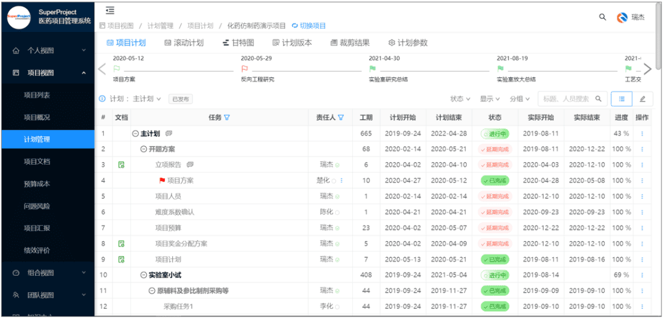
Task: Collapse the 开题方案 group
Action: 143,149
